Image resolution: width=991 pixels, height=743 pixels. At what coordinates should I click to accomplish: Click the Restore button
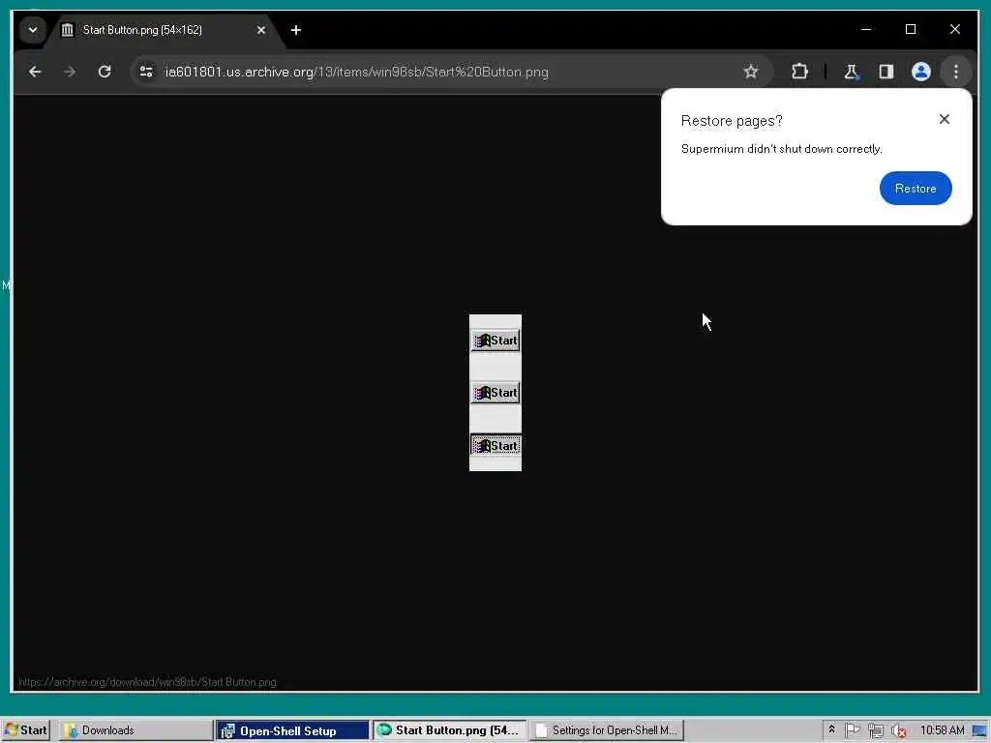(916, 189)
